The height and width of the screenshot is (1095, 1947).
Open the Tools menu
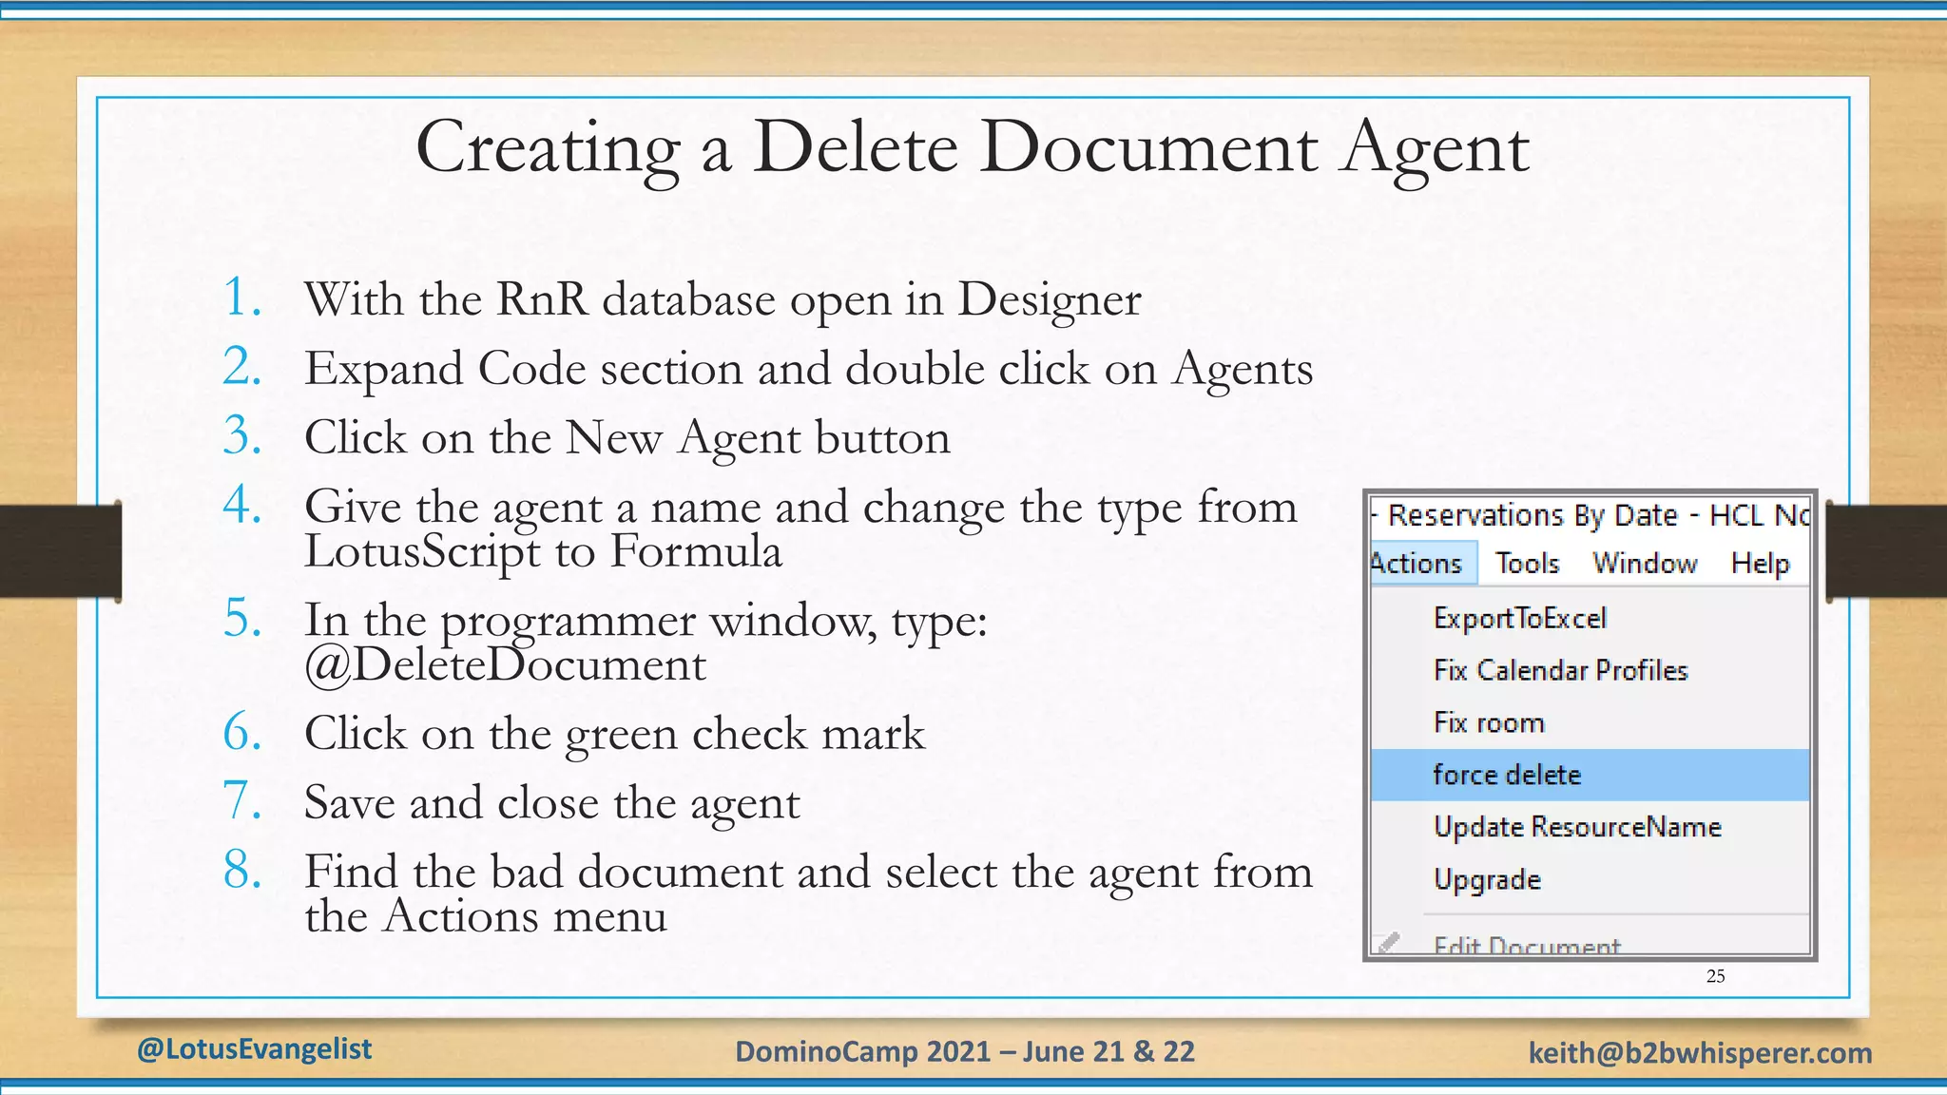coord(1527,564)
